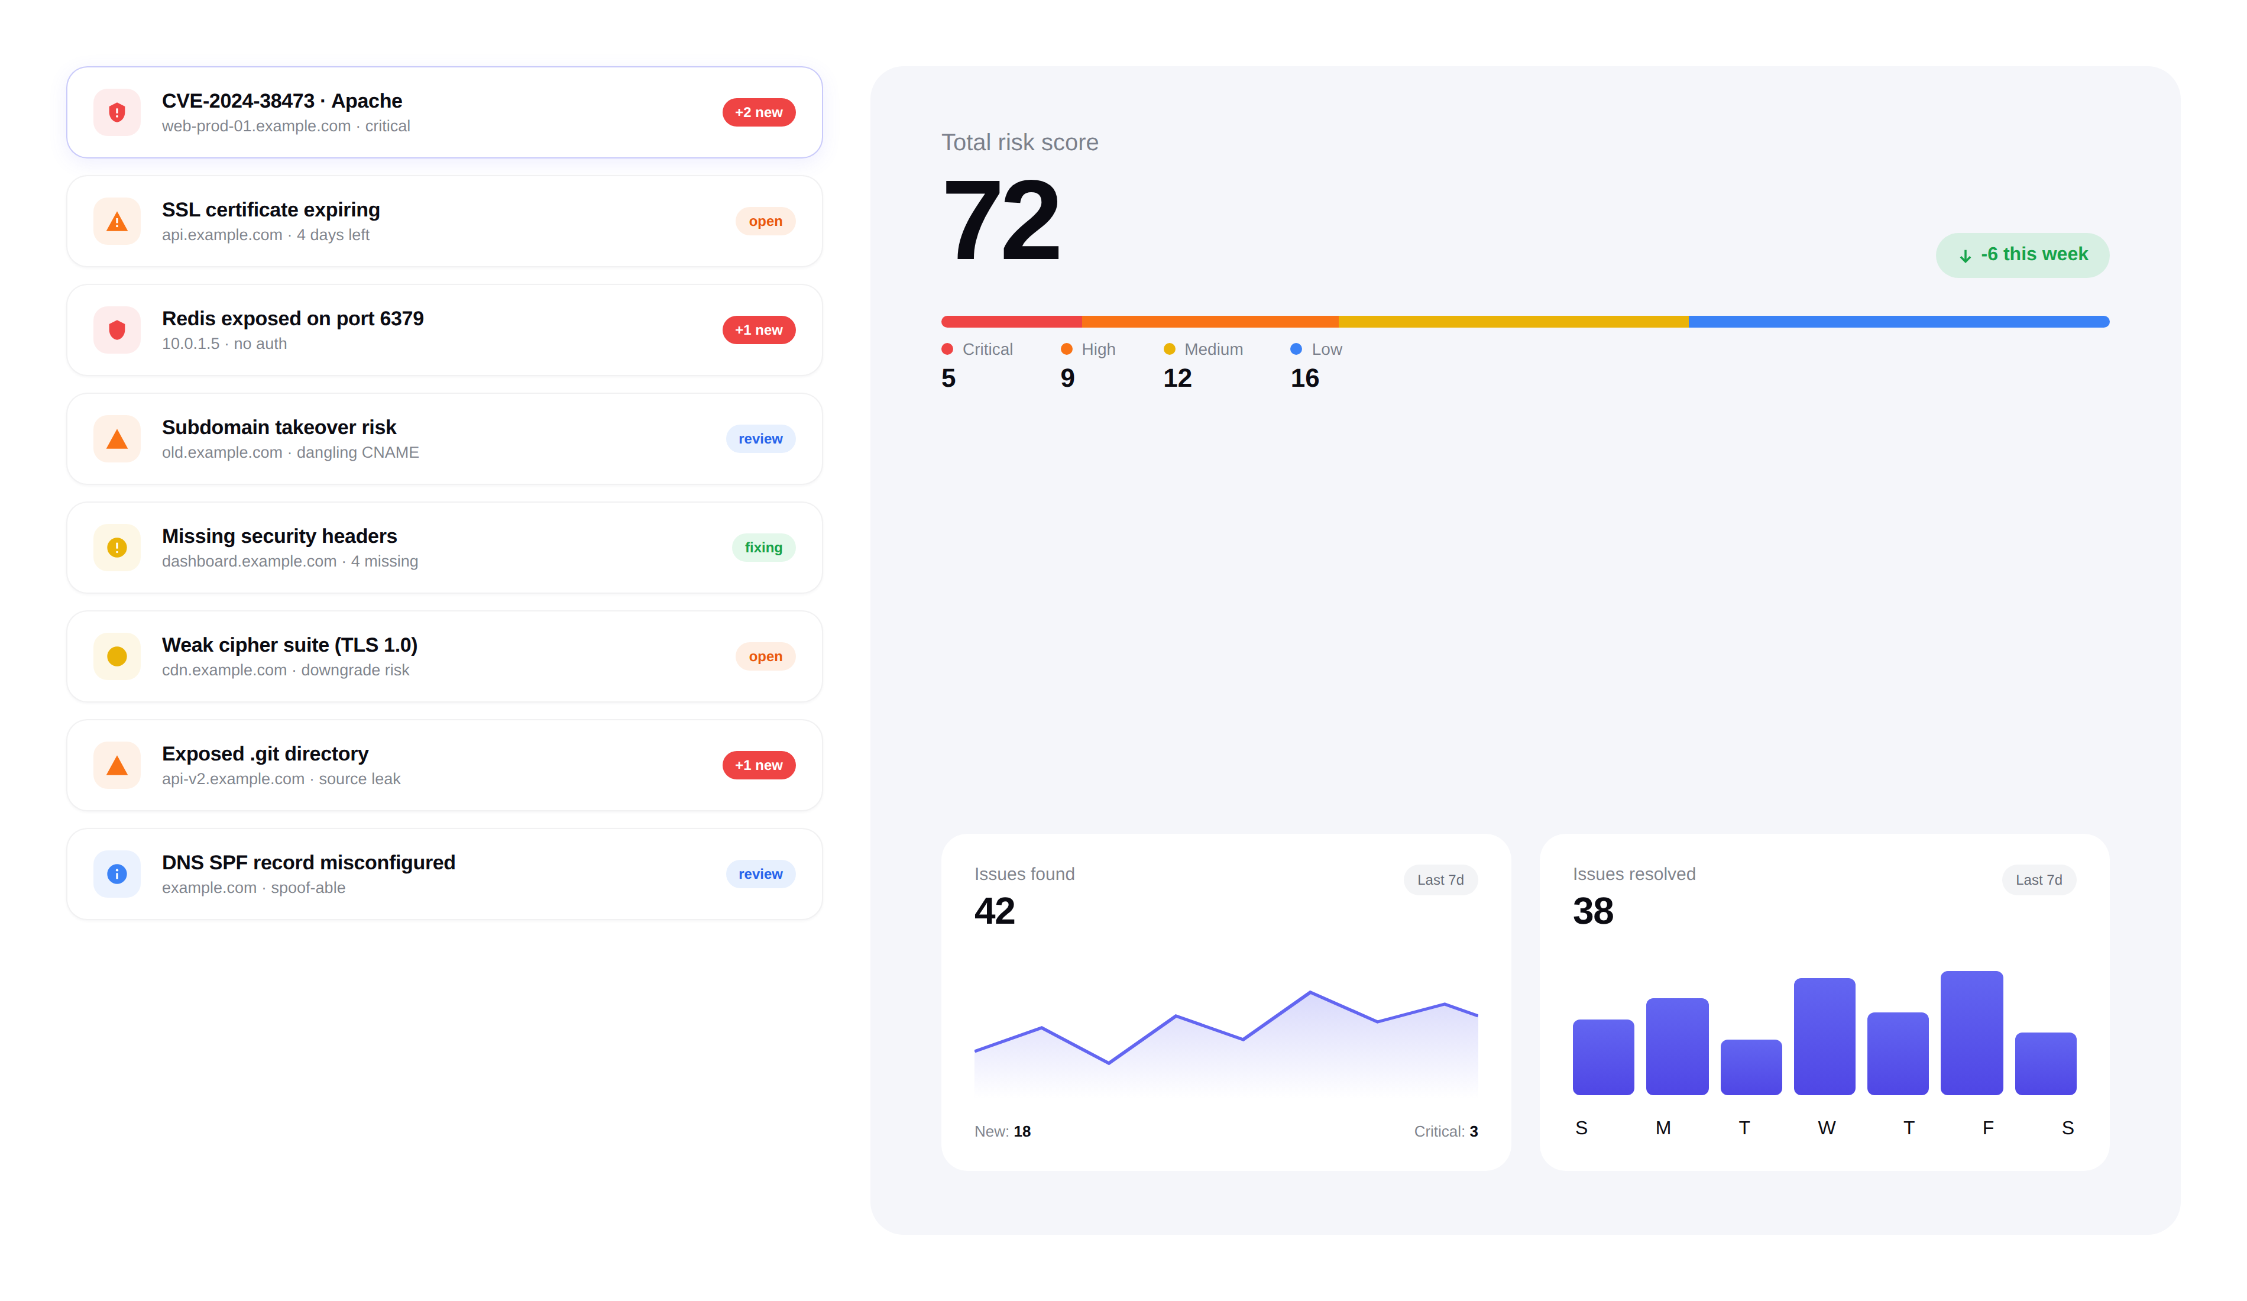Click the orange triangle icon for Exposed .git
Screen dimensions: 2247x1301
pos(117,765)
